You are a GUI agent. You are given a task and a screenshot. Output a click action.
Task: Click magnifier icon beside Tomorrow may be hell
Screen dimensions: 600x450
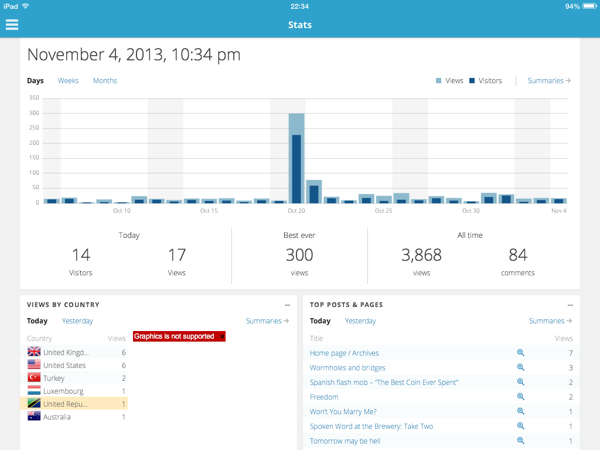pos(520,441)
